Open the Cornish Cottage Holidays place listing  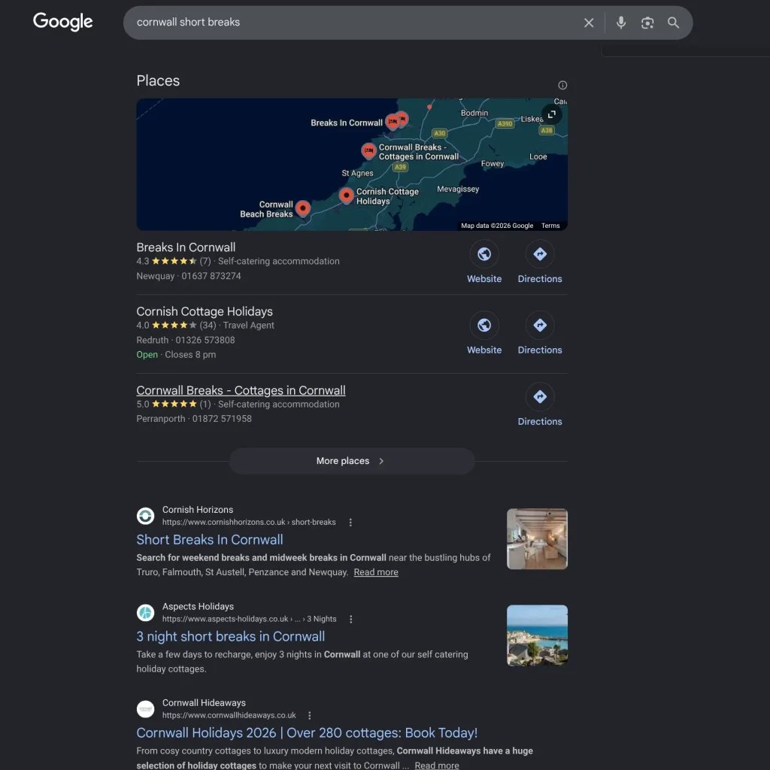[x=205, y=311]
